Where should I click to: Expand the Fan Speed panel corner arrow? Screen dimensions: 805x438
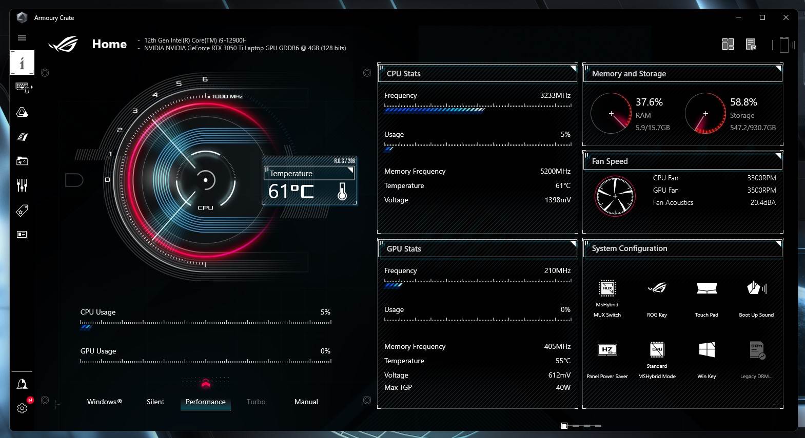pyautogui.click(x=778, y=156)
